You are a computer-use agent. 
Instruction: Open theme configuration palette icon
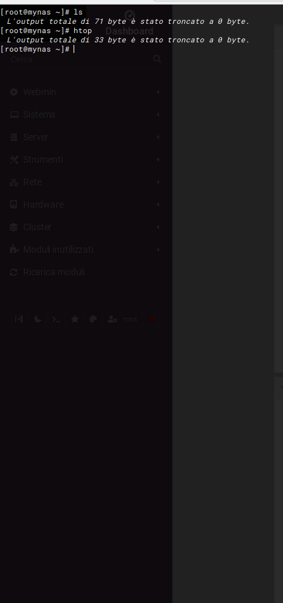click(x=93, y=319)
